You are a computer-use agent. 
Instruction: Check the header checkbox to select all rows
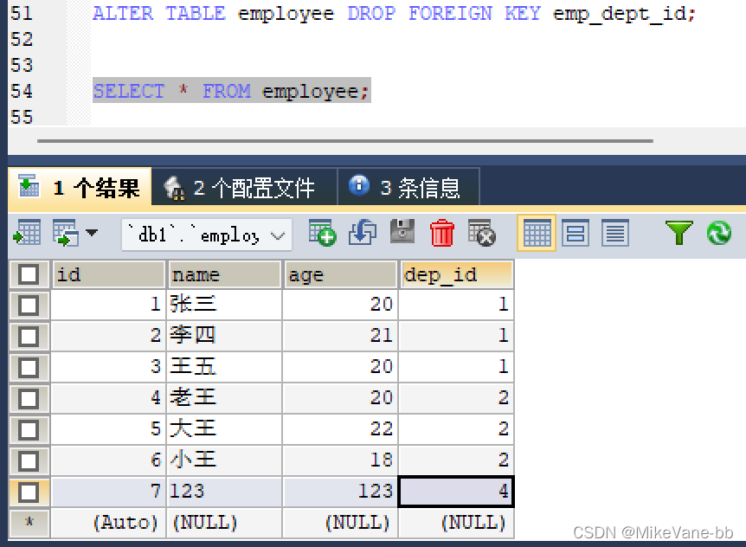tap(29, 273)
